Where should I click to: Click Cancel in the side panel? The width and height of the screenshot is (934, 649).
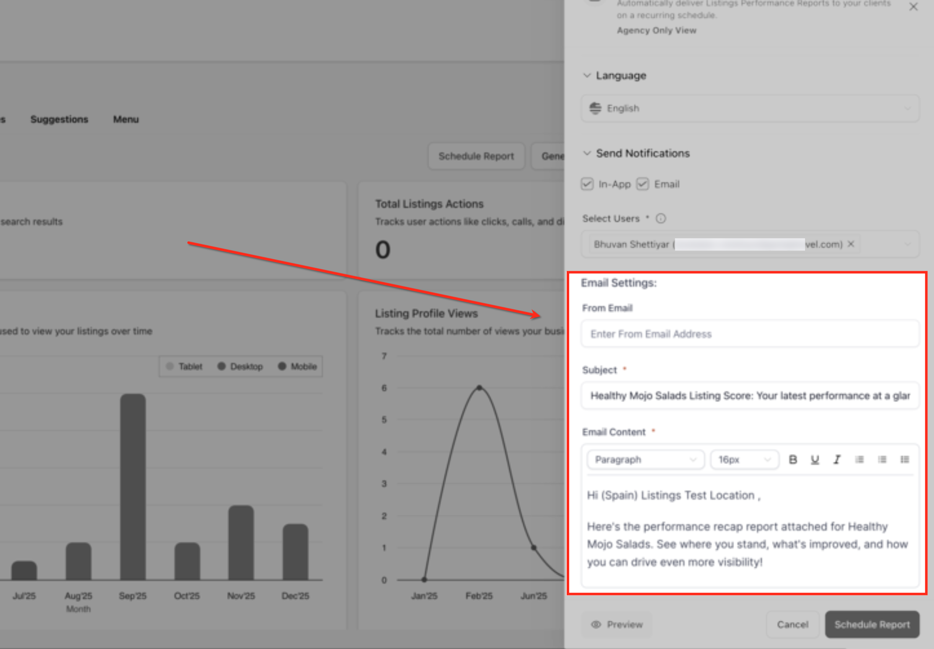point(792,624)
